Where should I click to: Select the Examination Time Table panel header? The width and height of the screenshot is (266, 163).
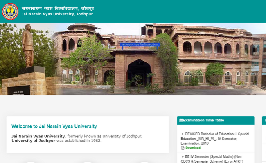(x=216, y=120)
